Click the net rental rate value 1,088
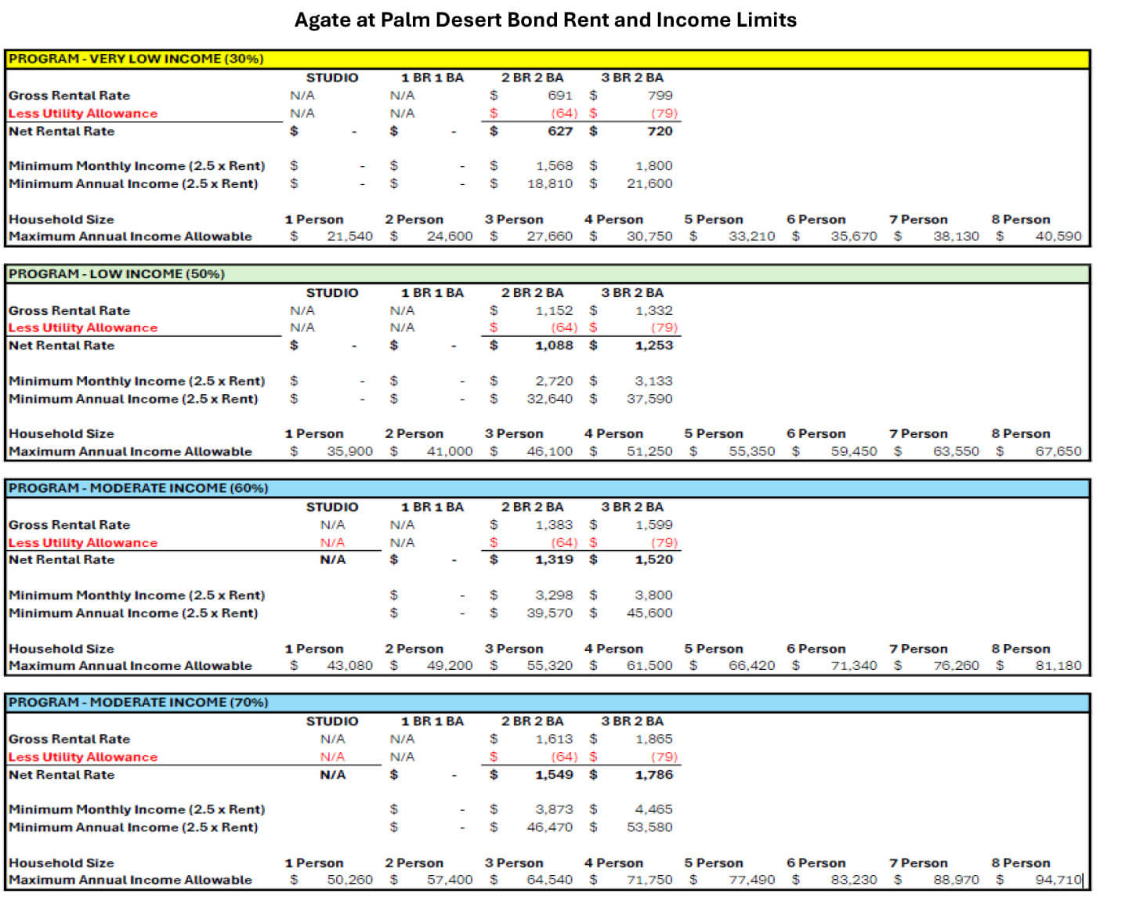Screen dimensions: 1125x901 554,346
